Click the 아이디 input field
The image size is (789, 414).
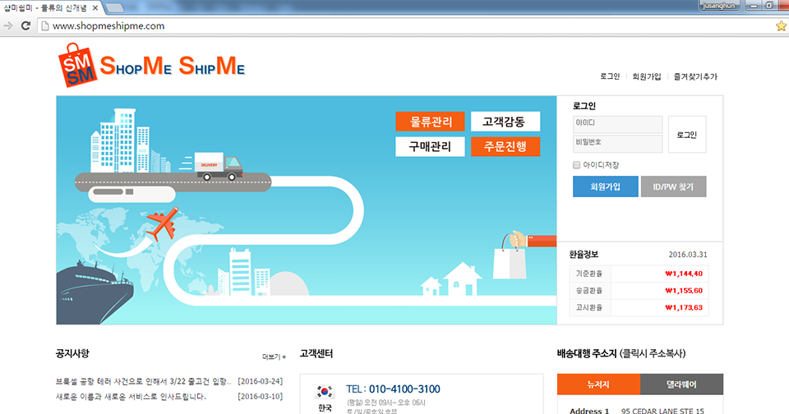pos(617,124)
